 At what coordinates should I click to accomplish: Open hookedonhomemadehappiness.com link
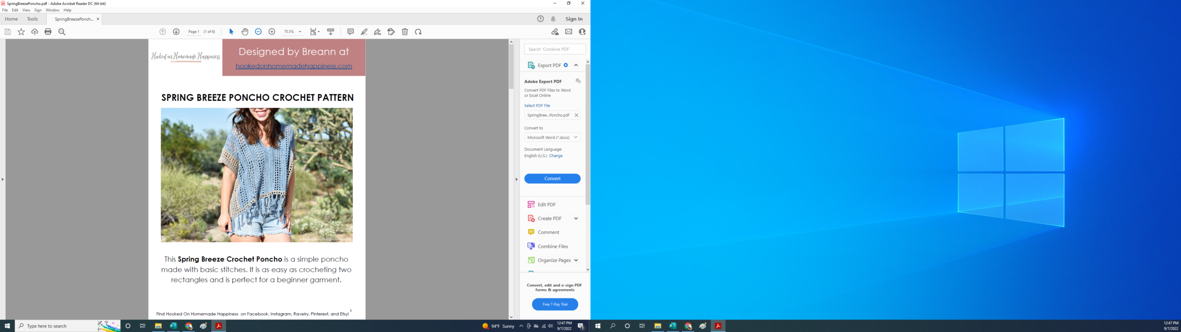[294, 66]
